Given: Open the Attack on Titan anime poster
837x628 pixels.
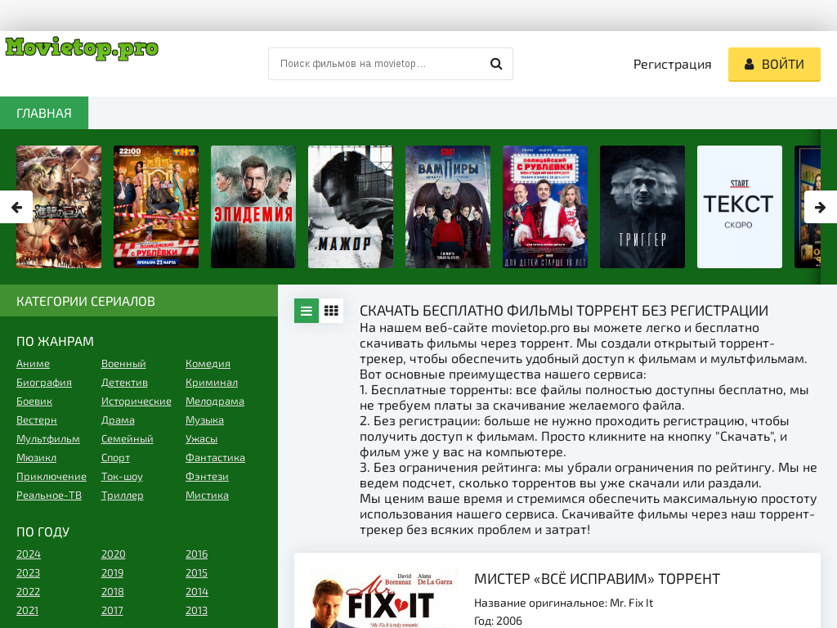Looking at the screenshot, I should (59, 207).
